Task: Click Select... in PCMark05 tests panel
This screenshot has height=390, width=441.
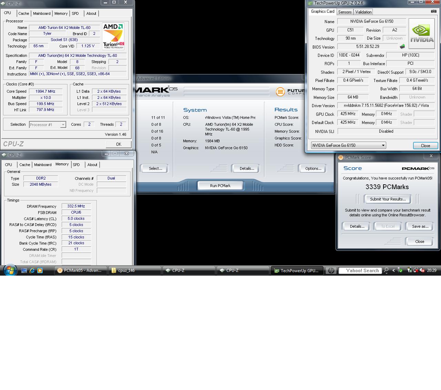Action: [x=155, y=168]
